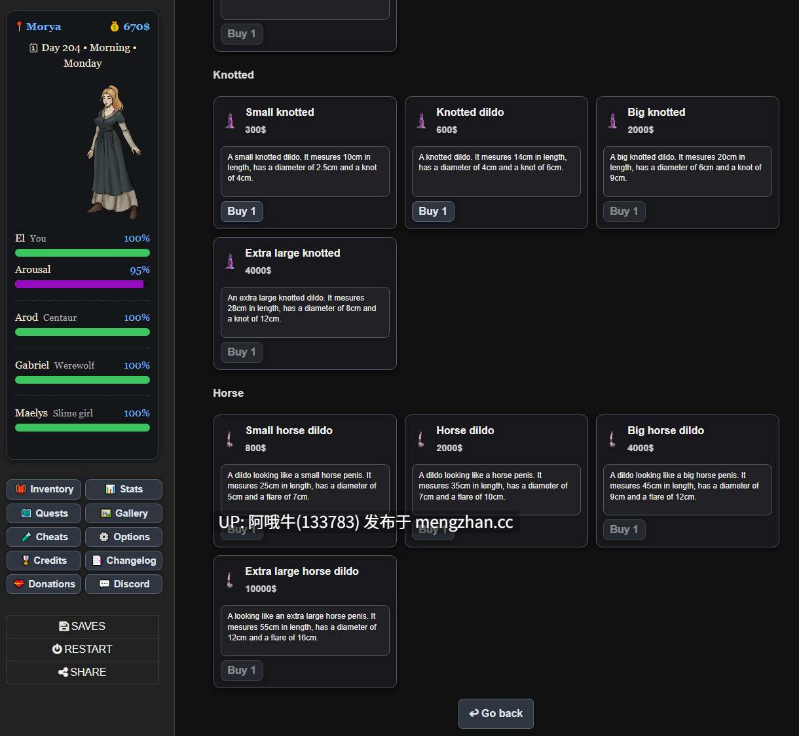The width and height of the screenshot is (799, 736).
Task: Open the Stats screen
Action: (x=124, y=489)
